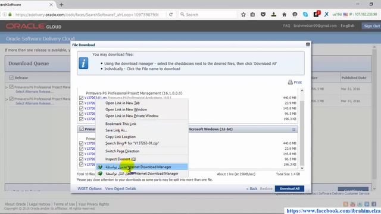Click Internet Download Manager icon in context menu

click(x=100, y=167)
